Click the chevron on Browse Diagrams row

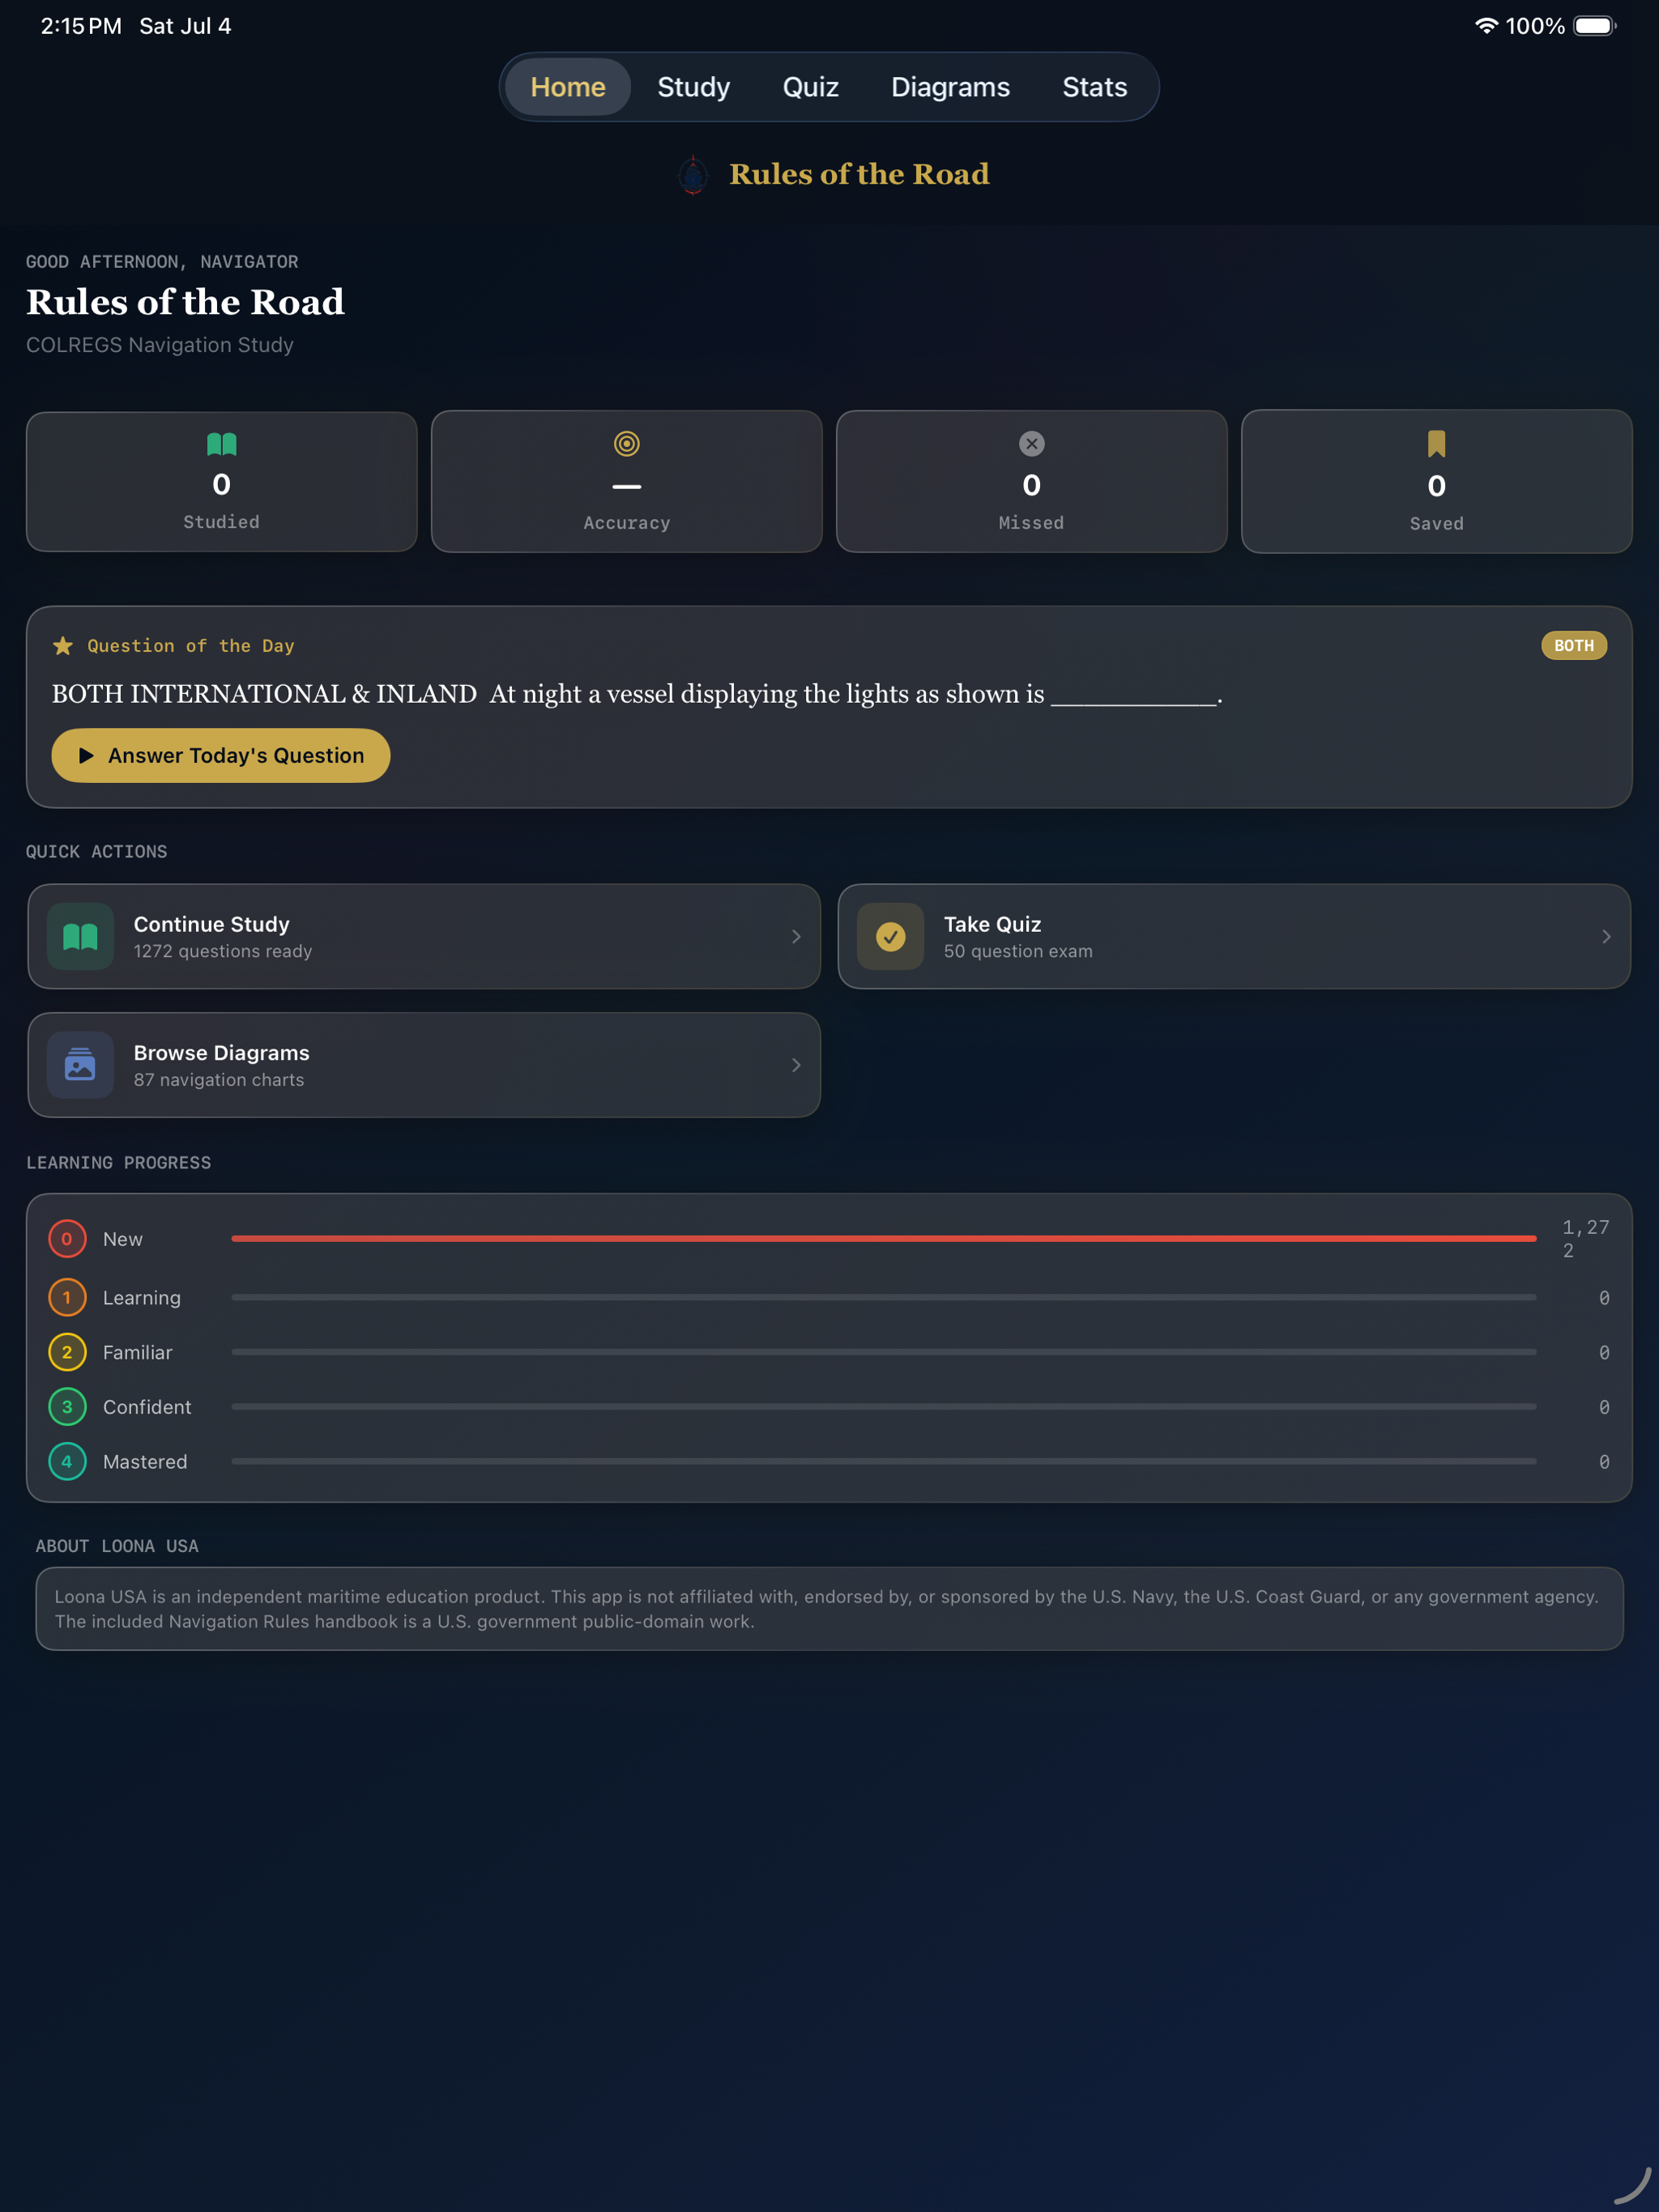click(796, 1065)
